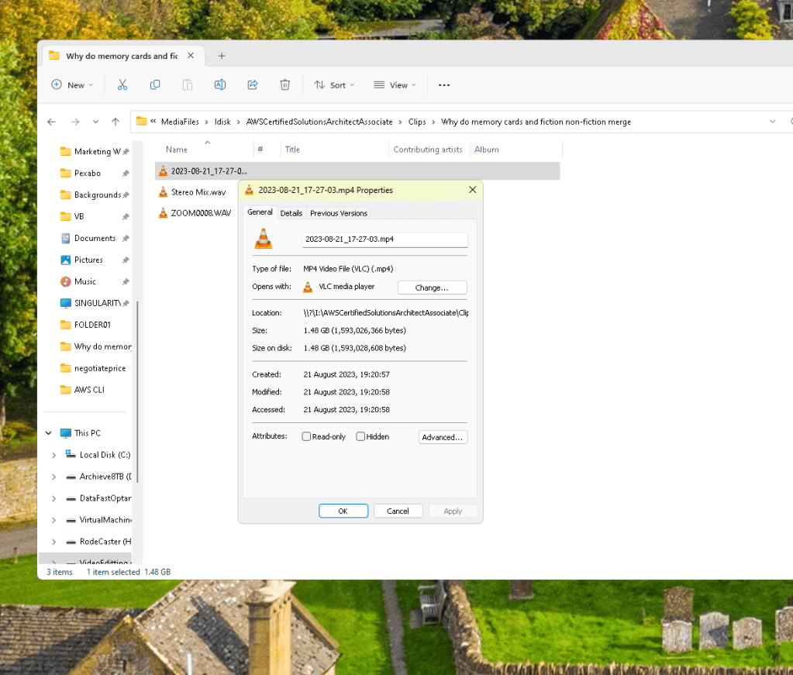
Task: Expand the Archieve8TB drive node
Action: pyautogui.click(x=54, y=477)
